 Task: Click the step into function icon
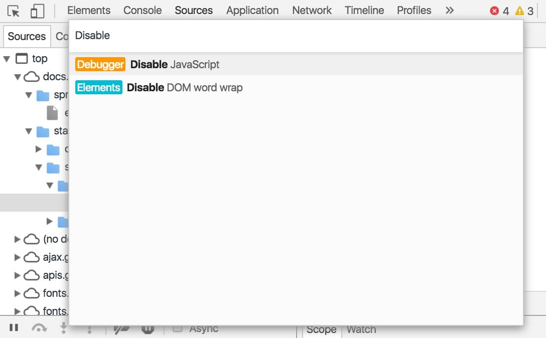tap(62, 328)
